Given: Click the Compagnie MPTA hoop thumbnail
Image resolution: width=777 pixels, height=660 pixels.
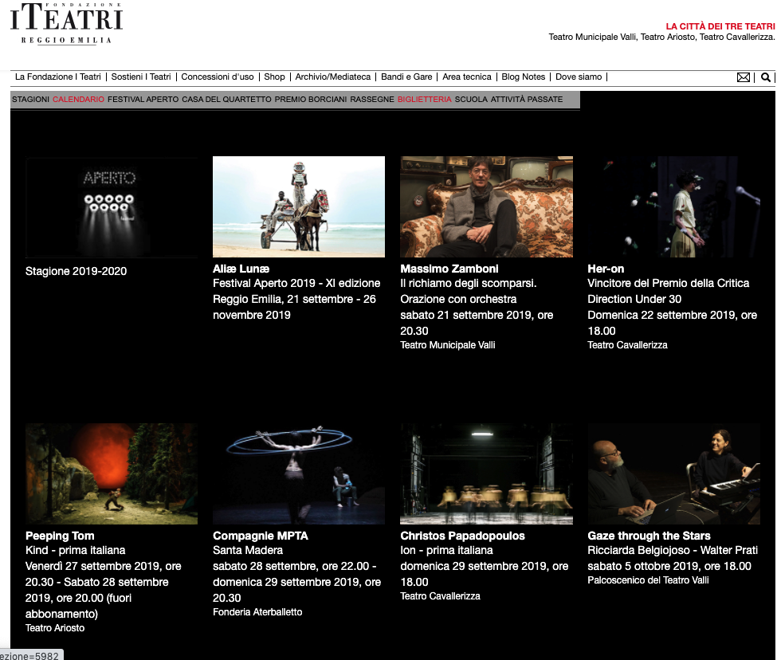Looking at the screenshot, I should [x=299, y=473].
